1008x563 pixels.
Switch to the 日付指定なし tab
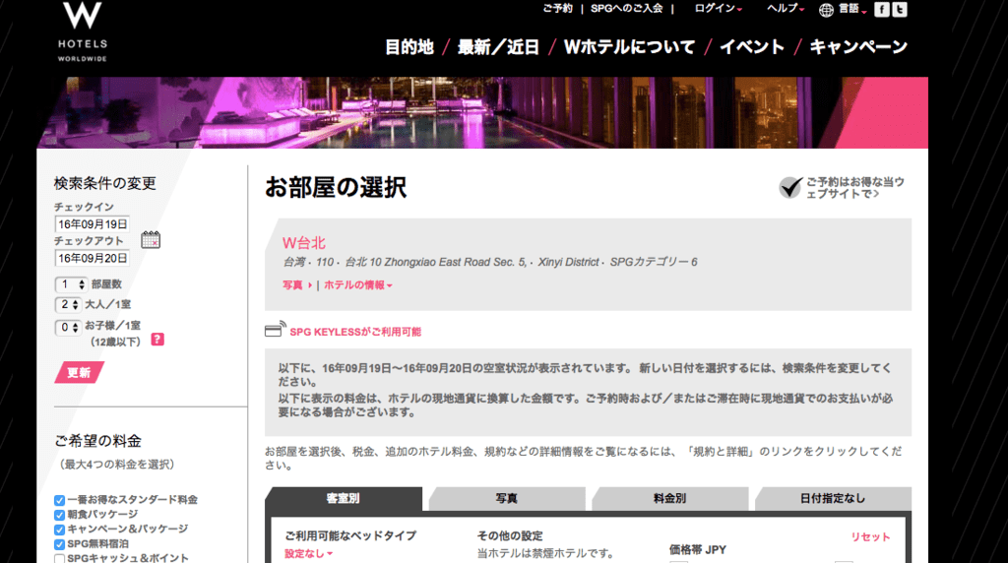[833, 499]
